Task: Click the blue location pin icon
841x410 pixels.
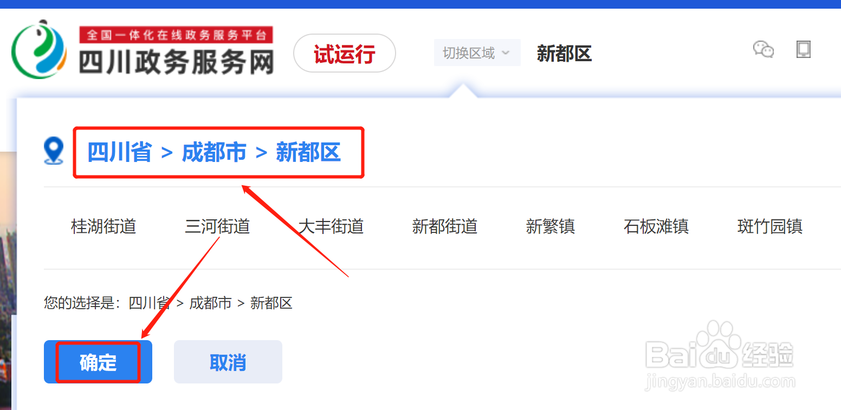Action: 54,151
